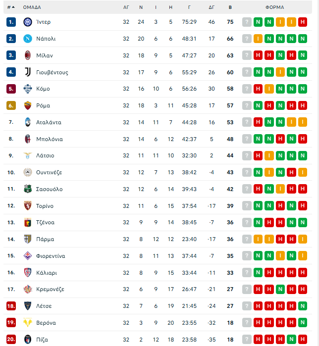Click Napoli's orange I form badge
The image size is (319, 346).
(x=258, y=39)
